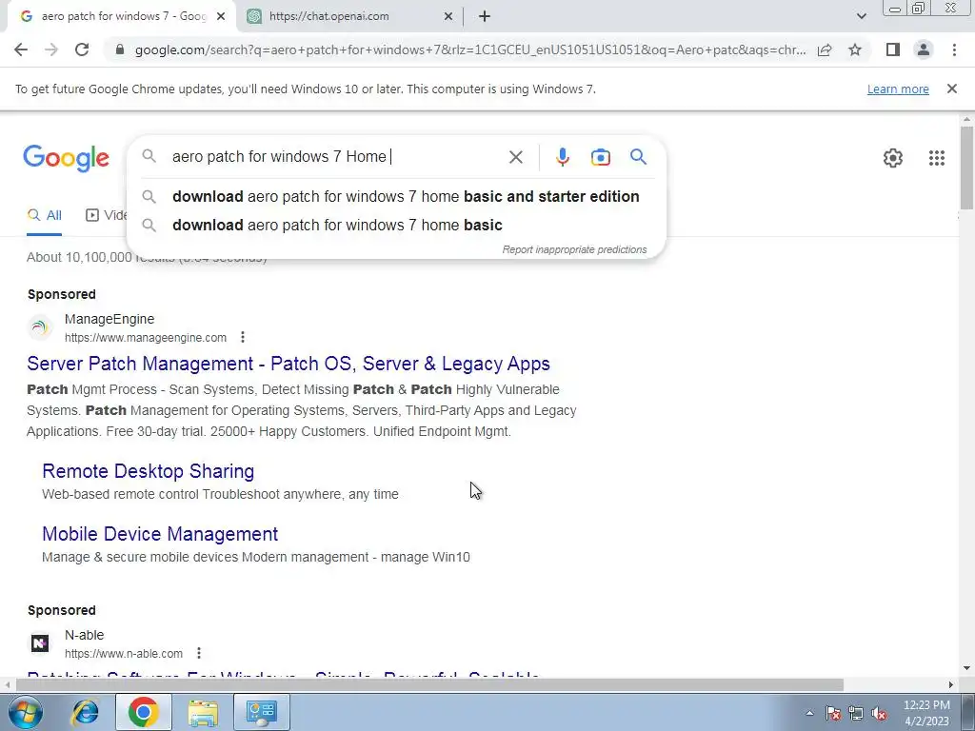The height and width of the screenshot is (731, 975).
Task: Click the muted volume tray icon
Action: (x=879, y=714)
